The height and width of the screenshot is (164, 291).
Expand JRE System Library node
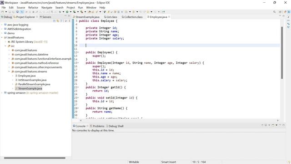pyautogui.click(x=5, y=41)
